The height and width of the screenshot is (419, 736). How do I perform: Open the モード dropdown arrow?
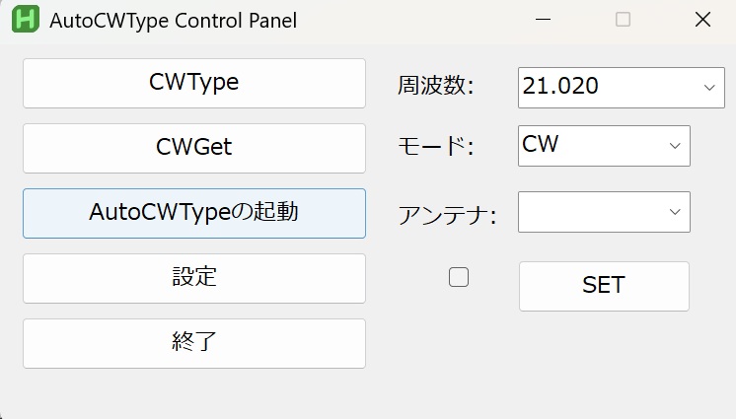tap(675, 146)
